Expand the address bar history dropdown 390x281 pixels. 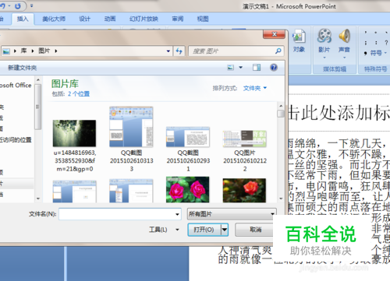(168, 51)
